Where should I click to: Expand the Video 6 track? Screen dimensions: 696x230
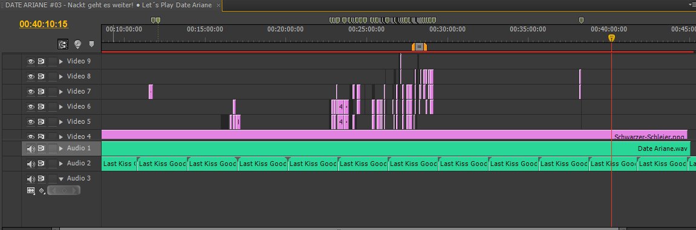tap(61, 107)
